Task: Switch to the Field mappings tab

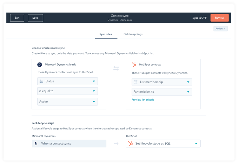Action: 133,34
